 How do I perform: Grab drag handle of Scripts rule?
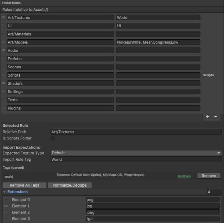(x=3, y=75)
